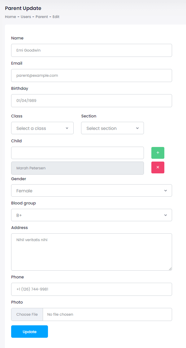The image size is (186, 348).
Task: Click the Phone number input field
Action: coord(91,289)
